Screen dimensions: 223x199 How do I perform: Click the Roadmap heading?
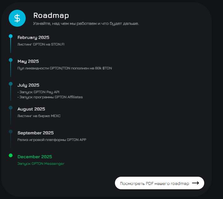pyautogui.click(x=51, y=15)
